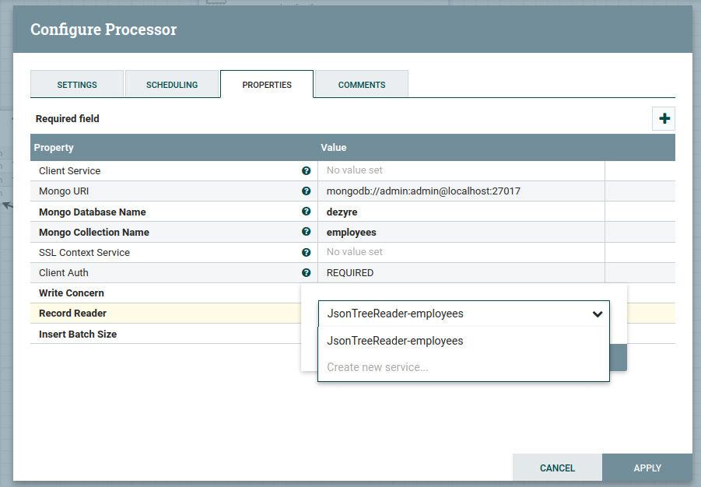
Task: Click help icon next to Client Service
Action: [x=307, y=171]
